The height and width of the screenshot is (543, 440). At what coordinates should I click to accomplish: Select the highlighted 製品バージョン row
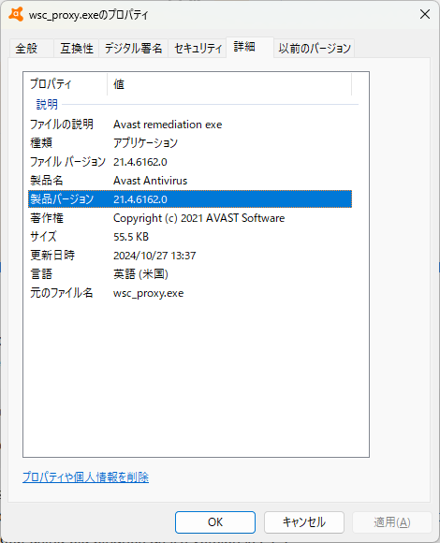190,199
